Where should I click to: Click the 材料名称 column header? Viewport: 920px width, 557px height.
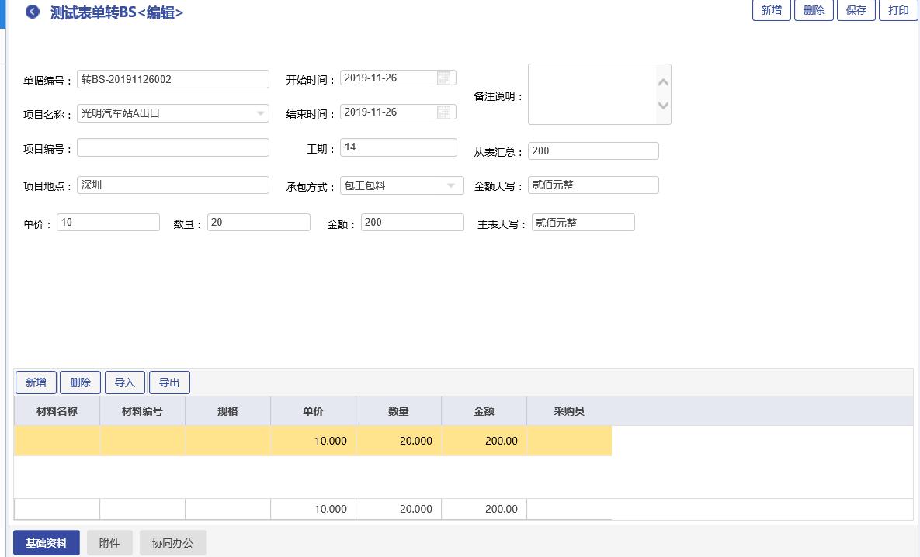coord(57,411)
